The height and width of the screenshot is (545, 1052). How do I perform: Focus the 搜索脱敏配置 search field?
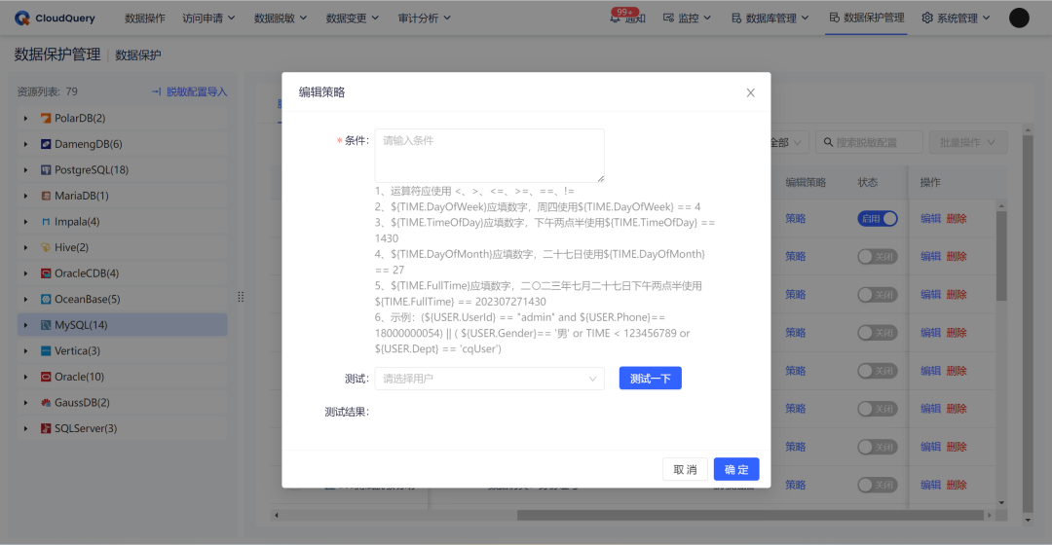[x=870, y=142]
